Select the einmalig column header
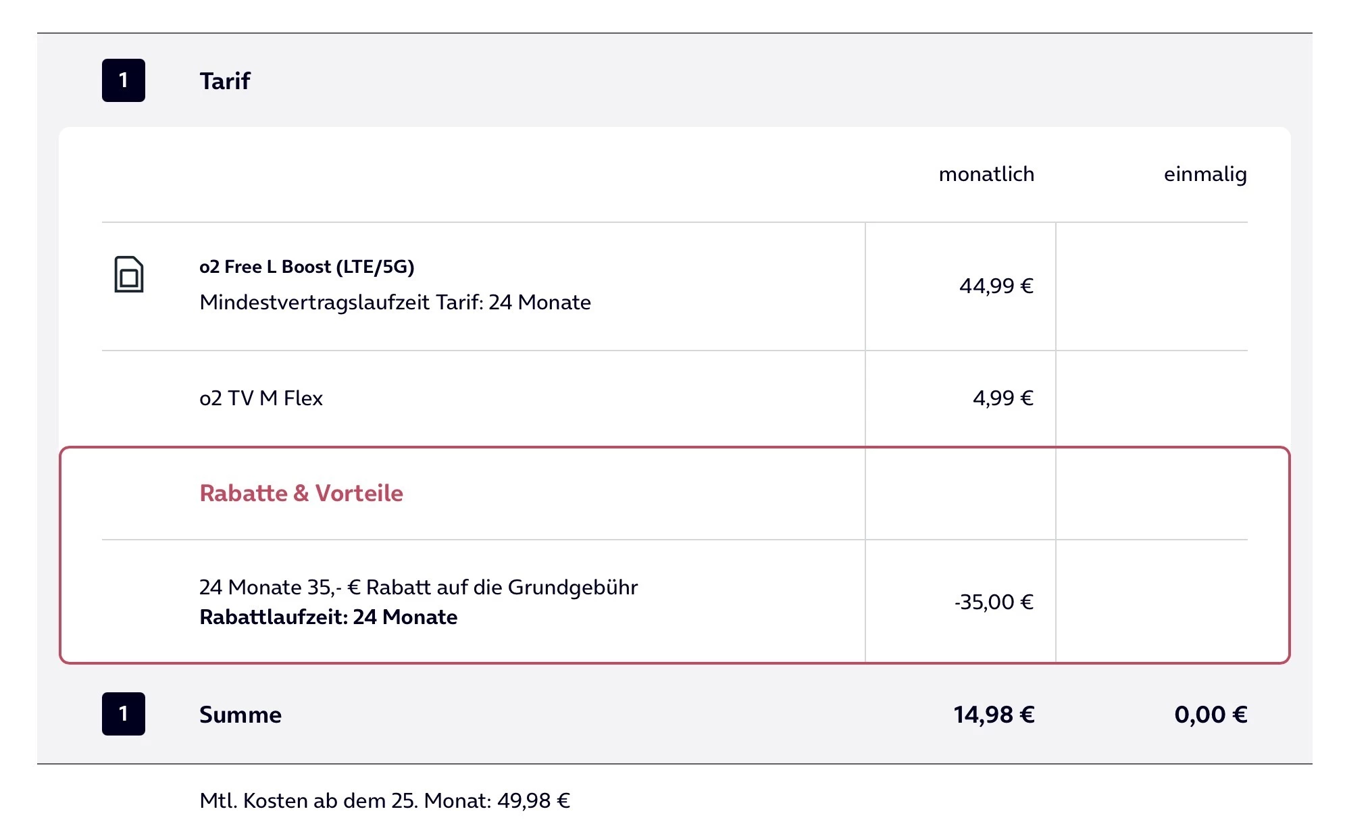 click(x=1205, y=174)
